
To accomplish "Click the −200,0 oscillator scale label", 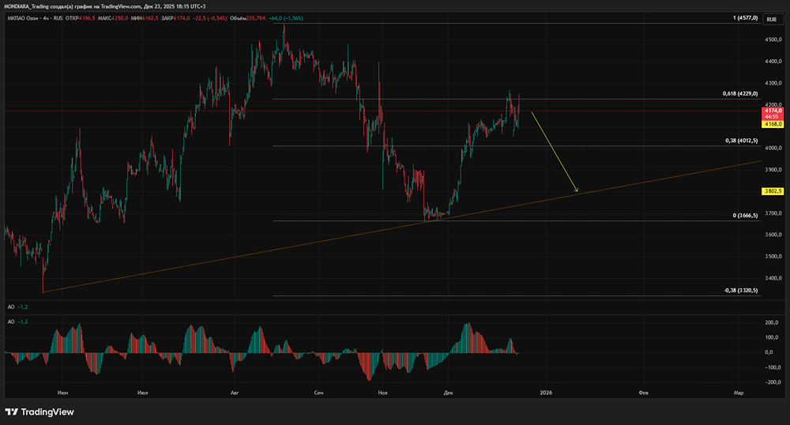I will point(771,382).
